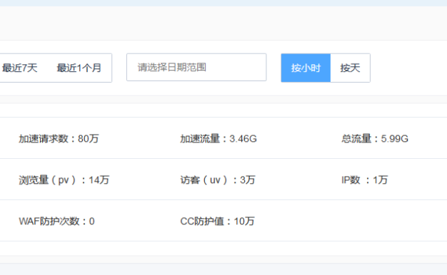Screen dimensions: 447x275
Task: Select the 最近7天 time range
Action: tap(19, 68)
